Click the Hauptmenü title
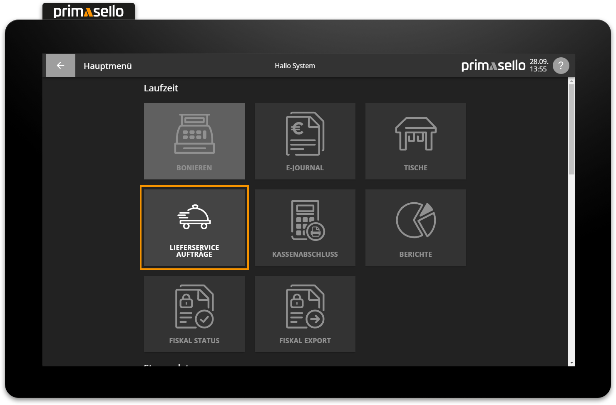The width and height of the screenshot is (616, 405). point(107,66)
